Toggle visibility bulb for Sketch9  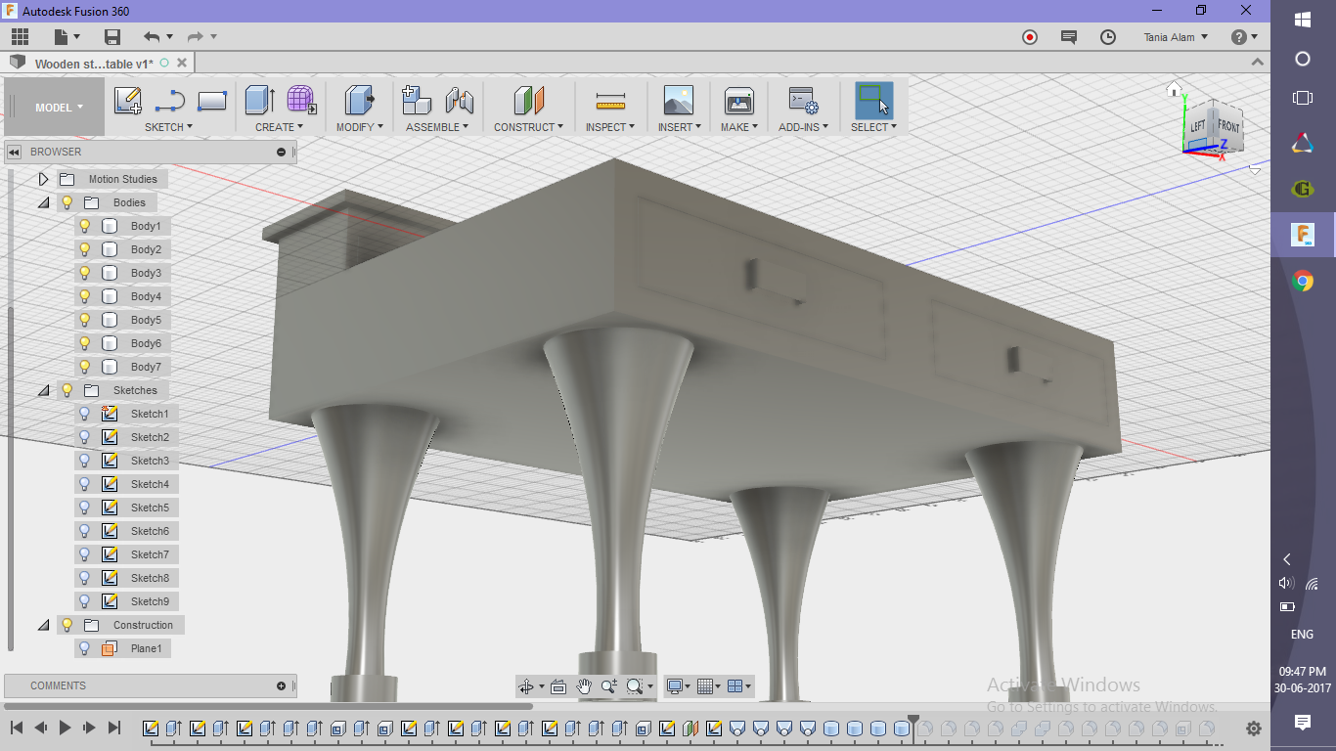click(x=85, y=601)
